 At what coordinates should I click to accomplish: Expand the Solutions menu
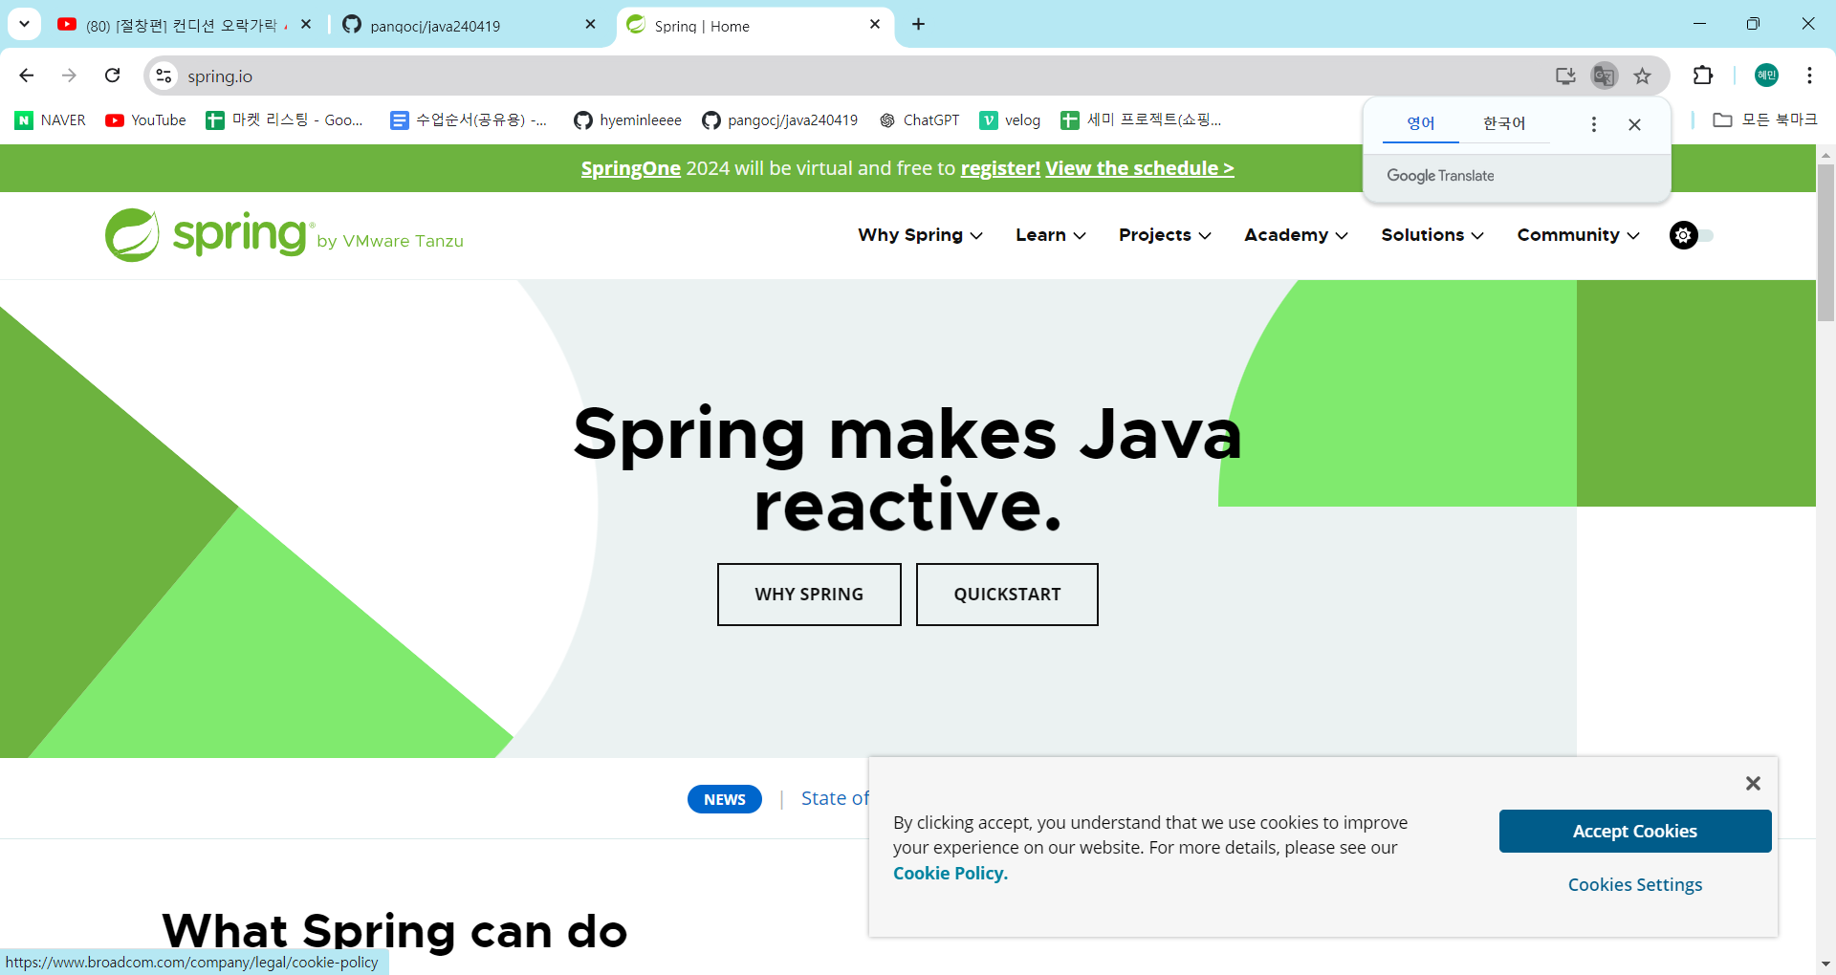pyautogui.click(x=1432, y=235)
